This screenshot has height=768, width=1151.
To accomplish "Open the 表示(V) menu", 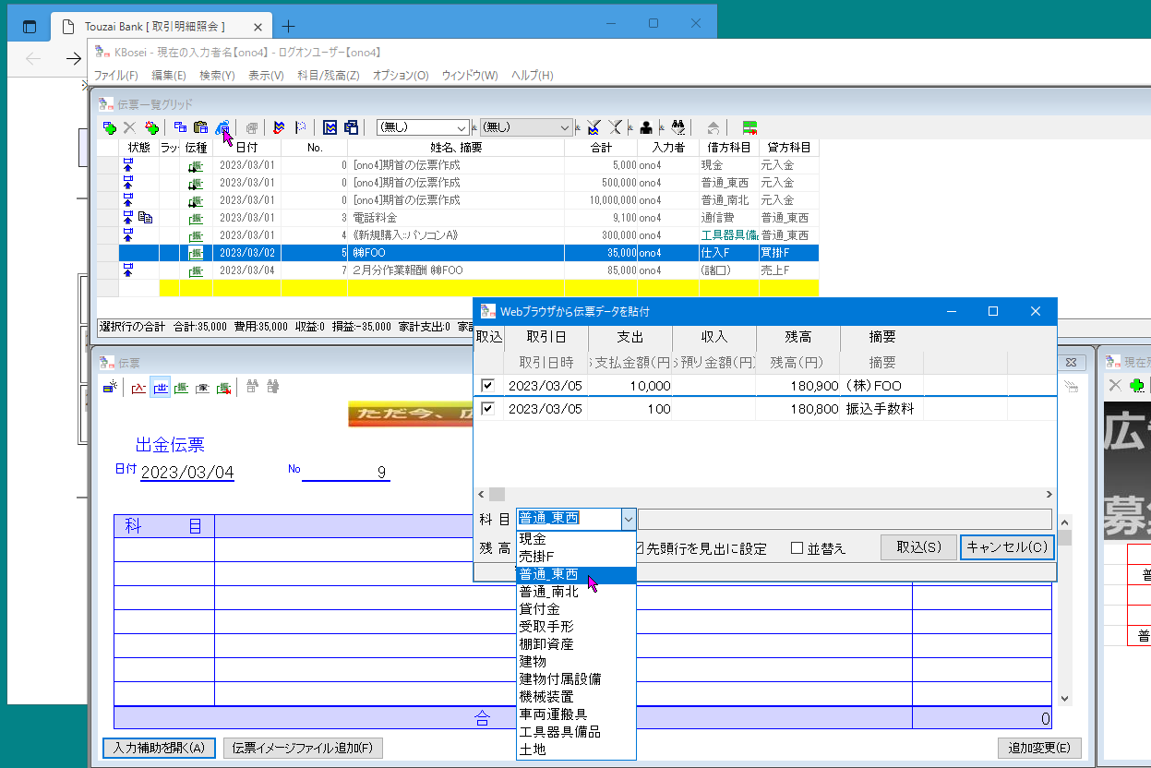I will 266,76.
